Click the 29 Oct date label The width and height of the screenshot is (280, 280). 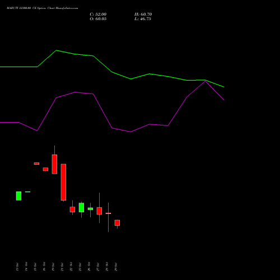(x=116, y=267)
